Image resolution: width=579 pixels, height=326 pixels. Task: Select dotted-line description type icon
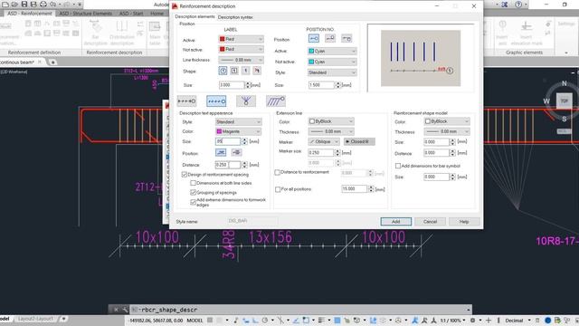[x=216, y=101]
